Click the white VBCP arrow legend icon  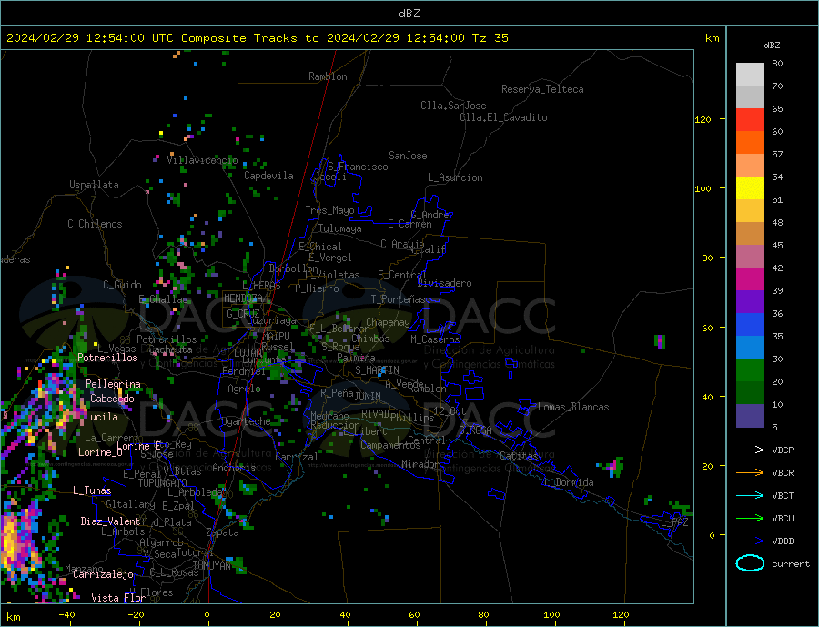click(x=750, y=450)
